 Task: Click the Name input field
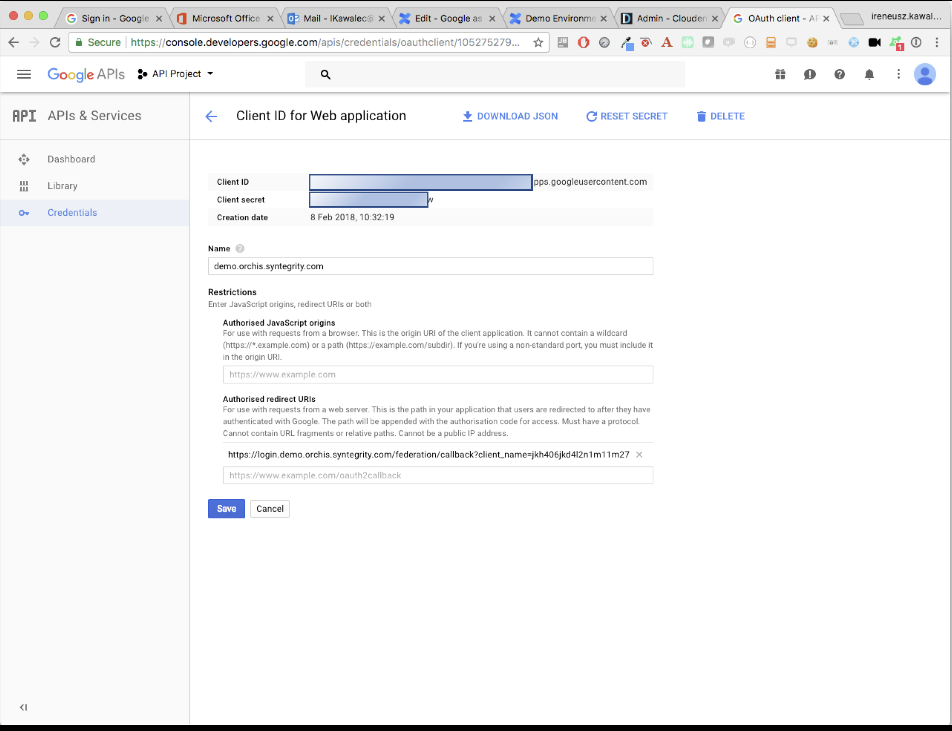click(x=430, y=266)
